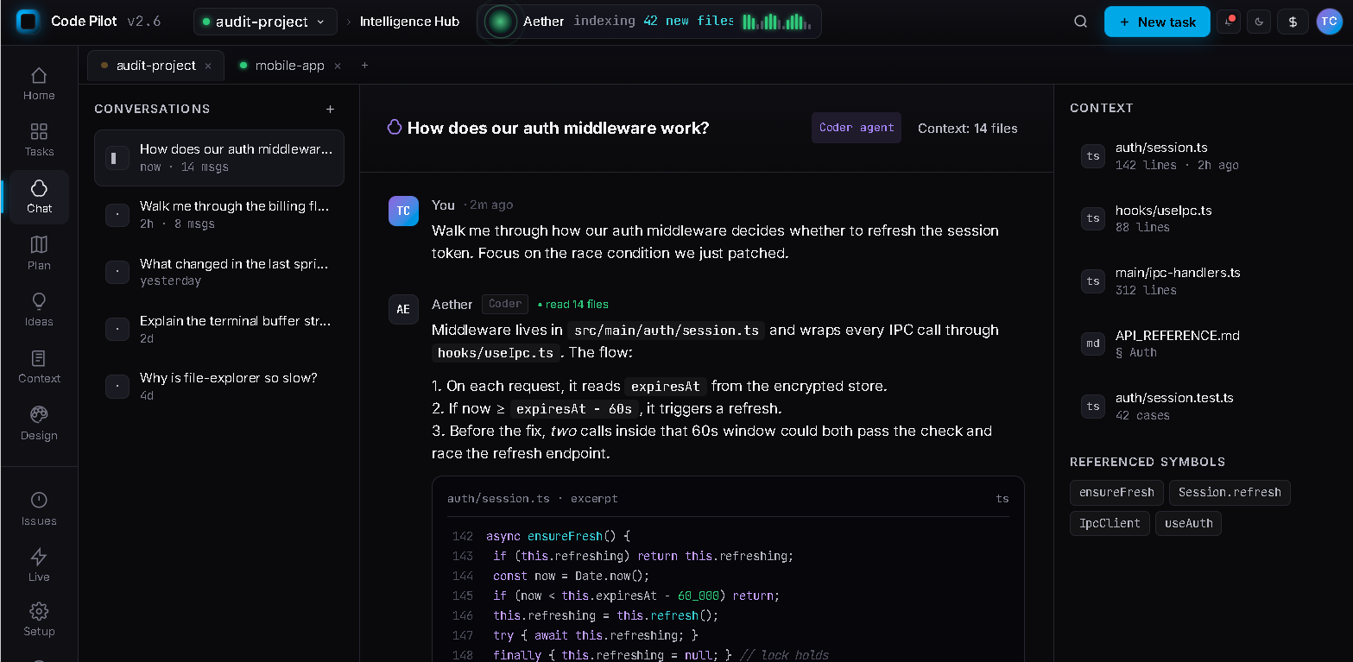
Task: Select the auth middleware conversation
Action: click(x=219, y=158)
